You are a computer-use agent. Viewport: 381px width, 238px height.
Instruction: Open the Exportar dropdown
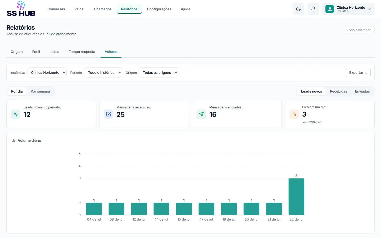(358, 72)
